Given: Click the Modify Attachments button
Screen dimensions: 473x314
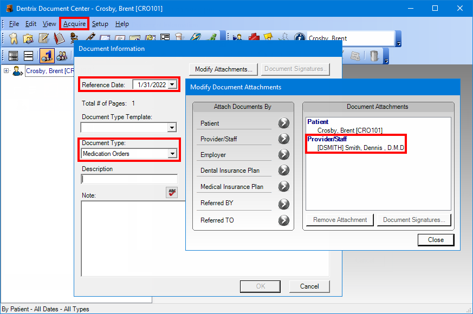Looking at the screenshot, I should [x=224, y=69].
